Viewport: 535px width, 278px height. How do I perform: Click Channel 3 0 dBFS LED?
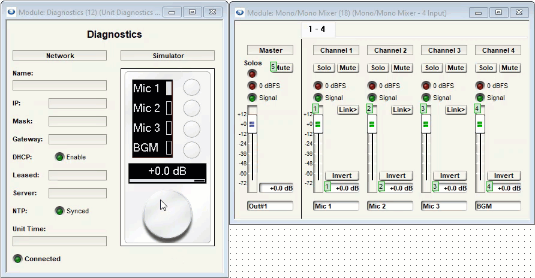(426, 86)
